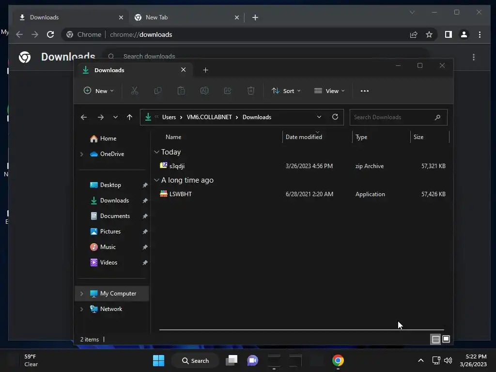Open a new Chrome tab with plus button
This screenshot has width=496, height=372.
point(255,17)
